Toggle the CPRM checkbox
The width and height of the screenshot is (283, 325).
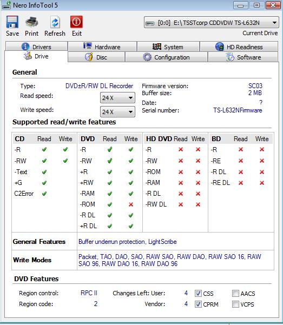tap(198, 304)
